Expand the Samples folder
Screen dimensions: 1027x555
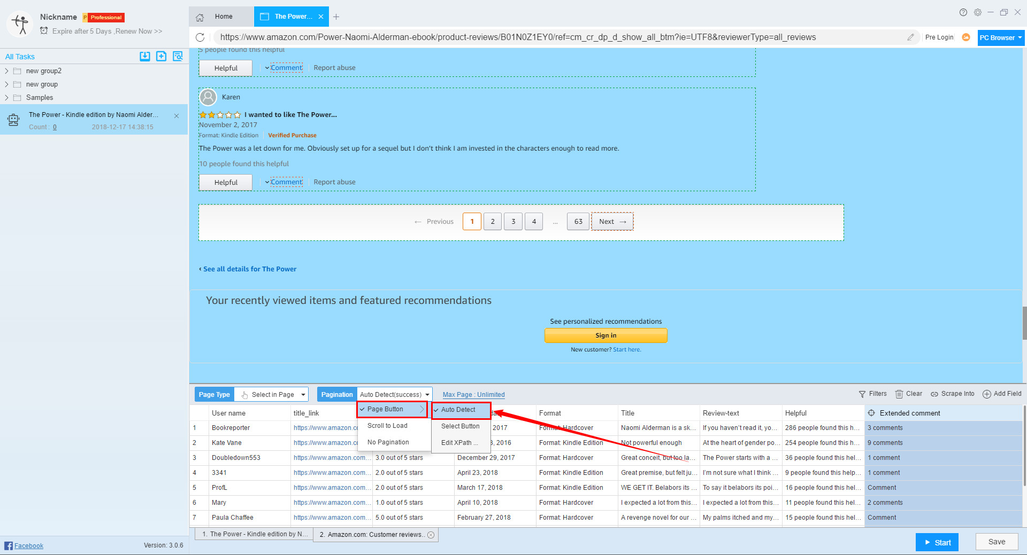(6, 97)
